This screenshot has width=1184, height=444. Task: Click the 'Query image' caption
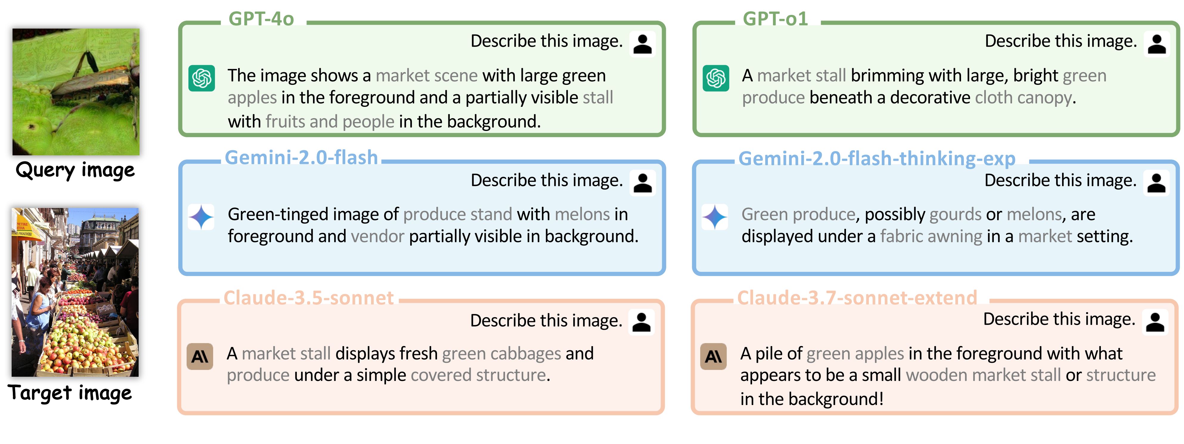pyautogui.click(x=75, y=170)
